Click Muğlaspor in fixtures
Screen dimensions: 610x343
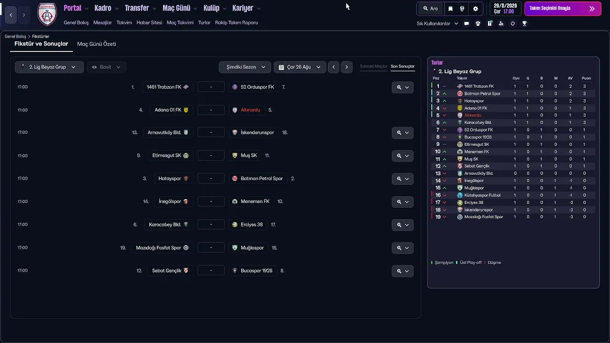pos(248,248)
